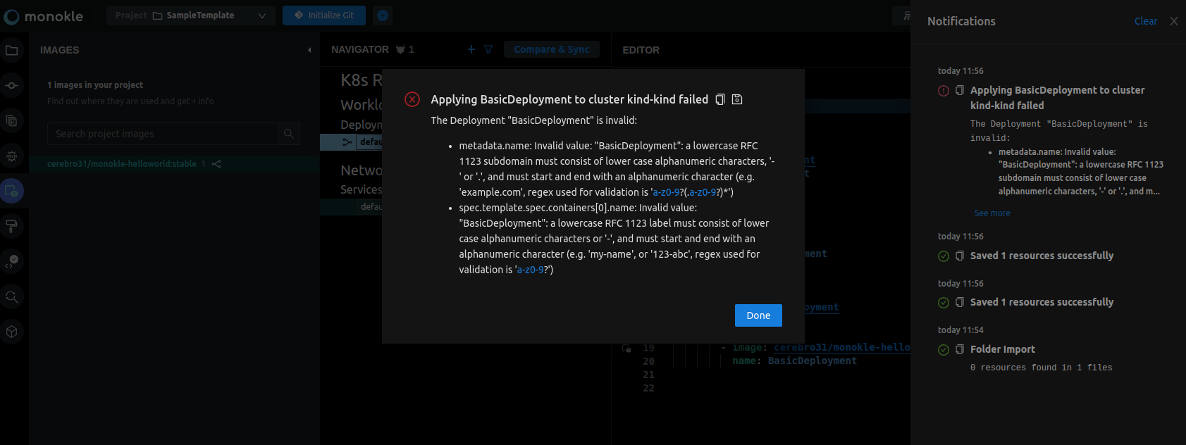Open the Helm pane icon in sidebar

tap(12, 156)
